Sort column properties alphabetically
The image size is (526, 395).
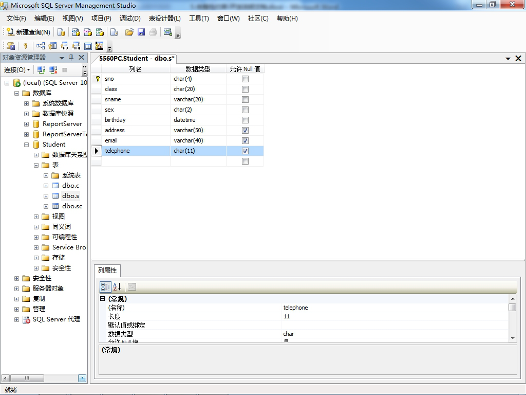click(x=117, y=287)
